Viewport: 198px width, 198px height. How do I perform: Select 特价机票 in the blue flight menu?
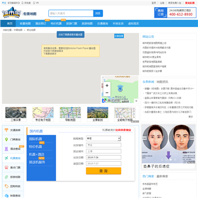(35, 147)
